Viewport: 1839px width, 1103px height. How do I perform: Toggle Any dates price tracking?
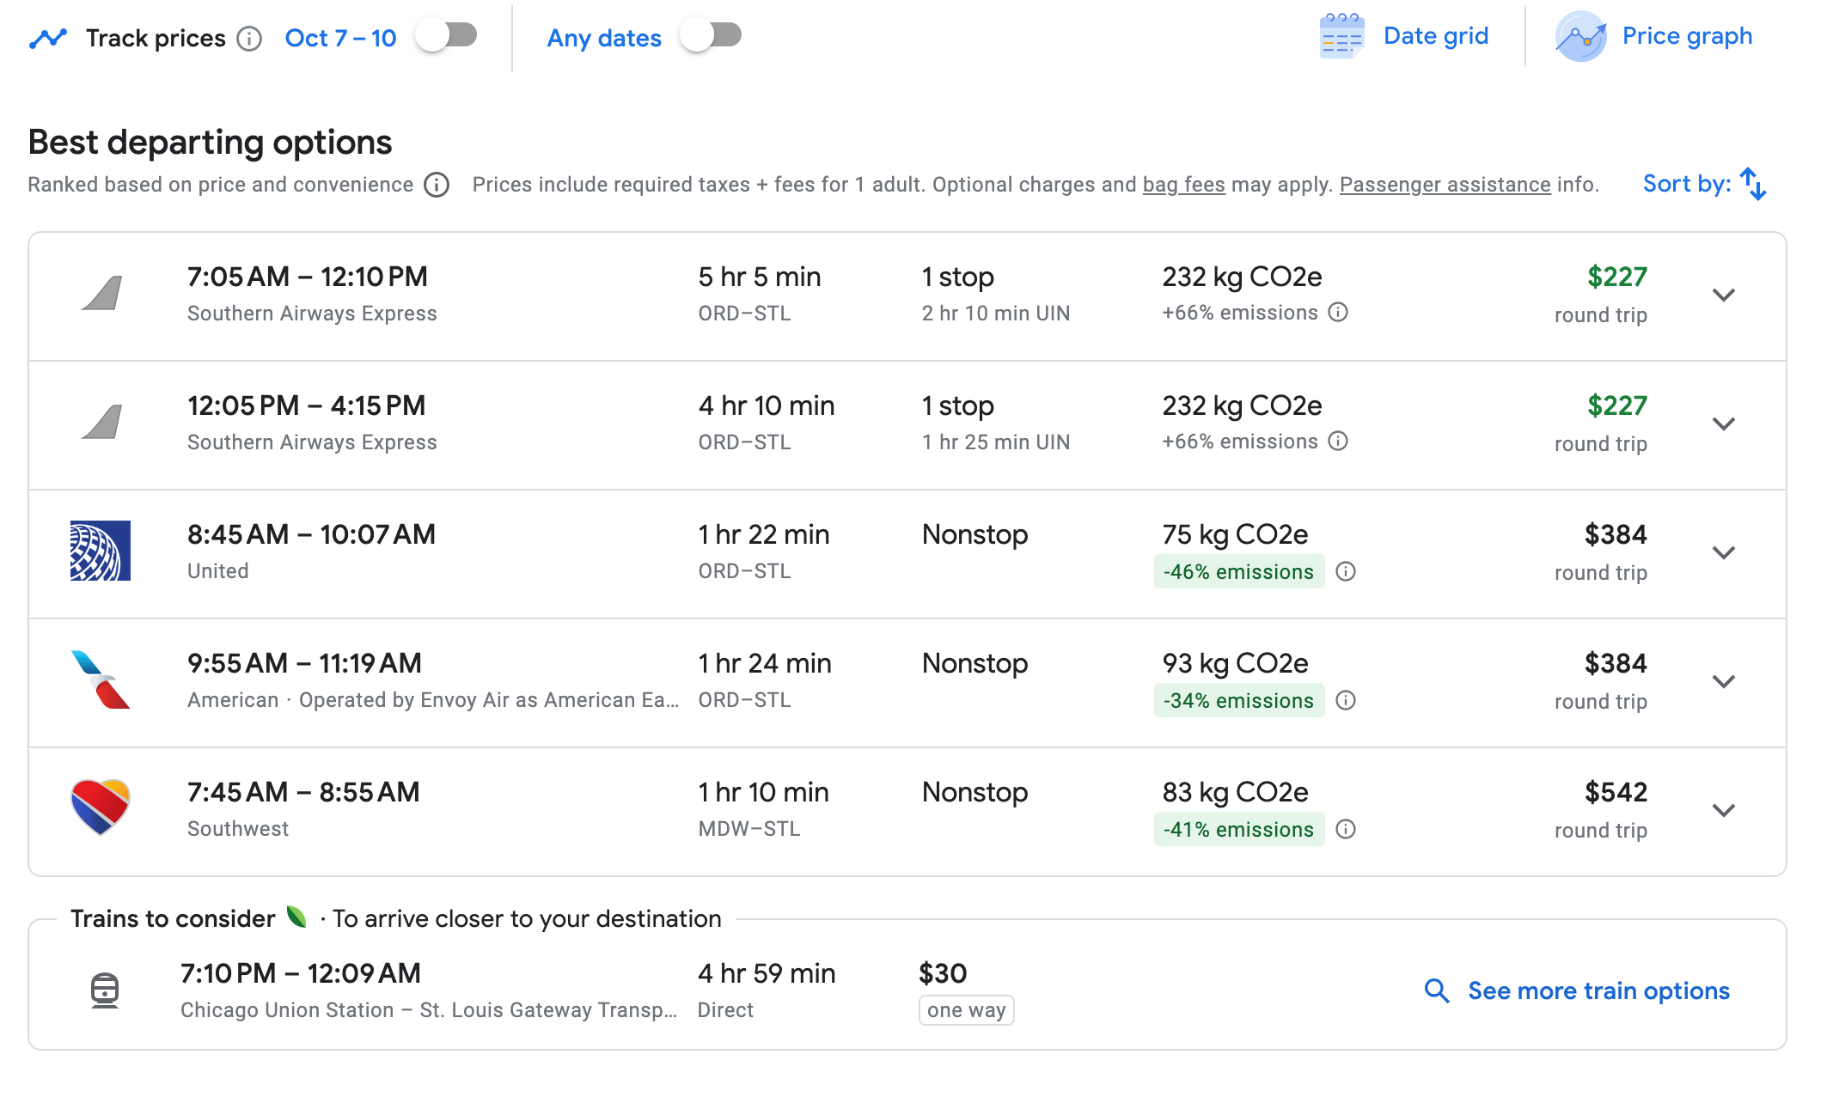pyautogui.click(x=712, y=36)
